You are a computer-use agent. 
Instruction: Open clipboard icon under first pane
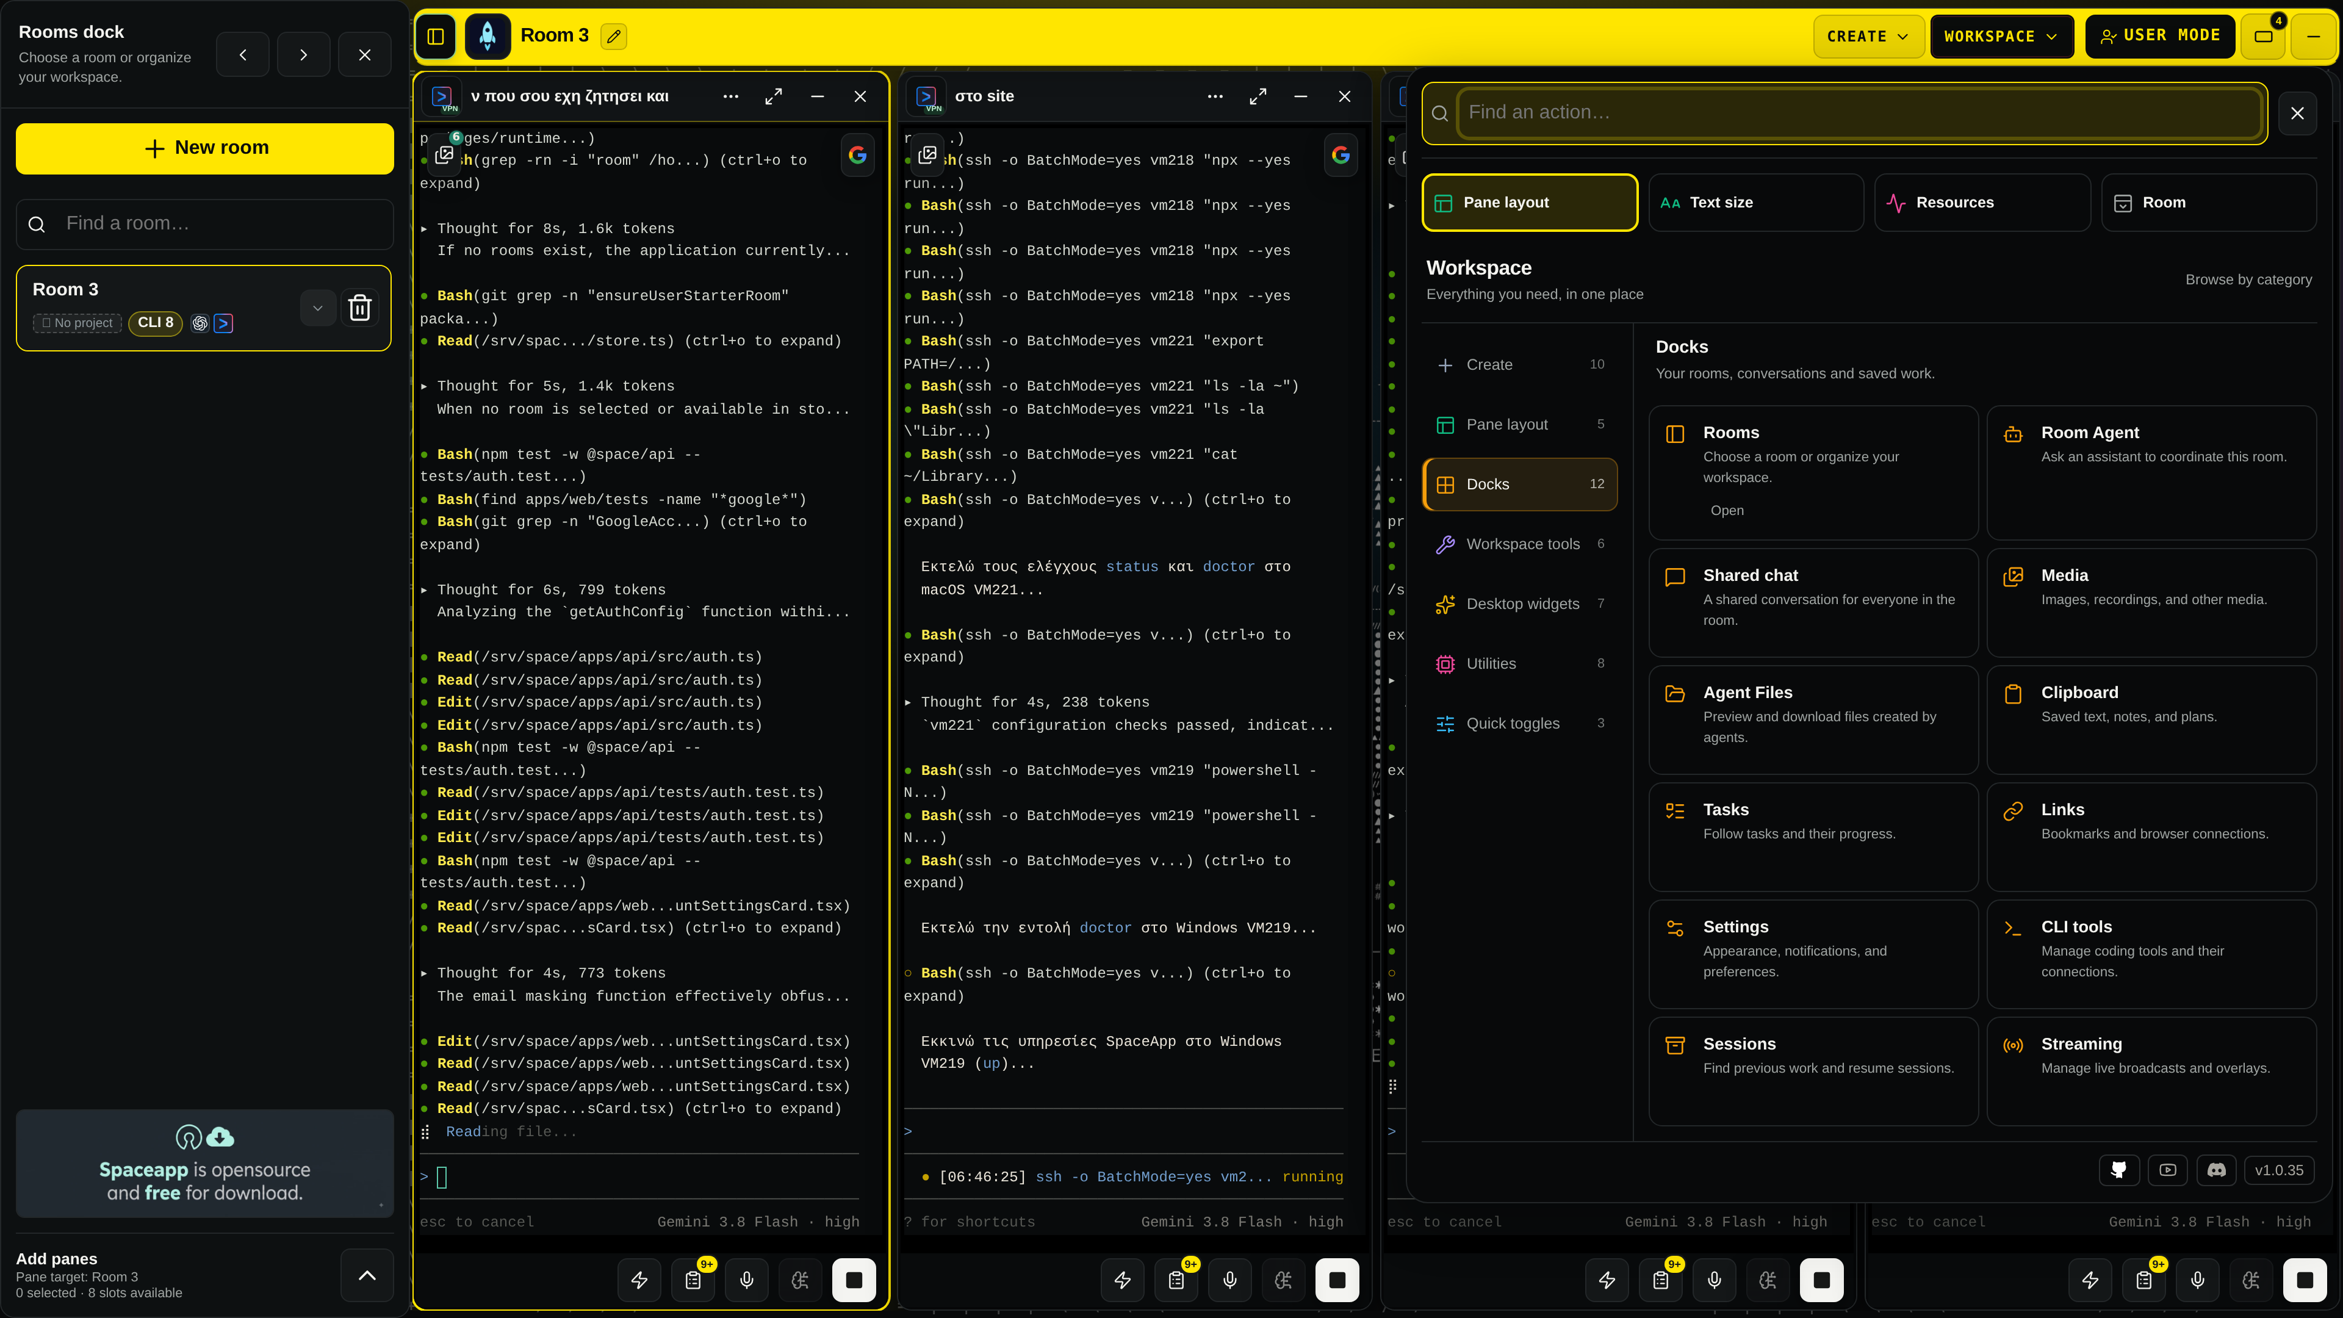pyautogui.click(x=693, y=1280)
